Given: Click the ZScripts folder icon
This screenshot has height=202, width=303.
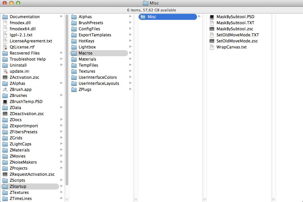Looking at the screenshot, I should (5, 180).
